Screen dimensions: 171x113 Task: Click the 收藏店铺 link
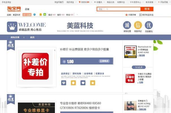point(132,15)
